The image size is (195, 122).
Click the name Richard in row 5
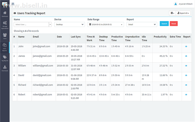(22, 85)
